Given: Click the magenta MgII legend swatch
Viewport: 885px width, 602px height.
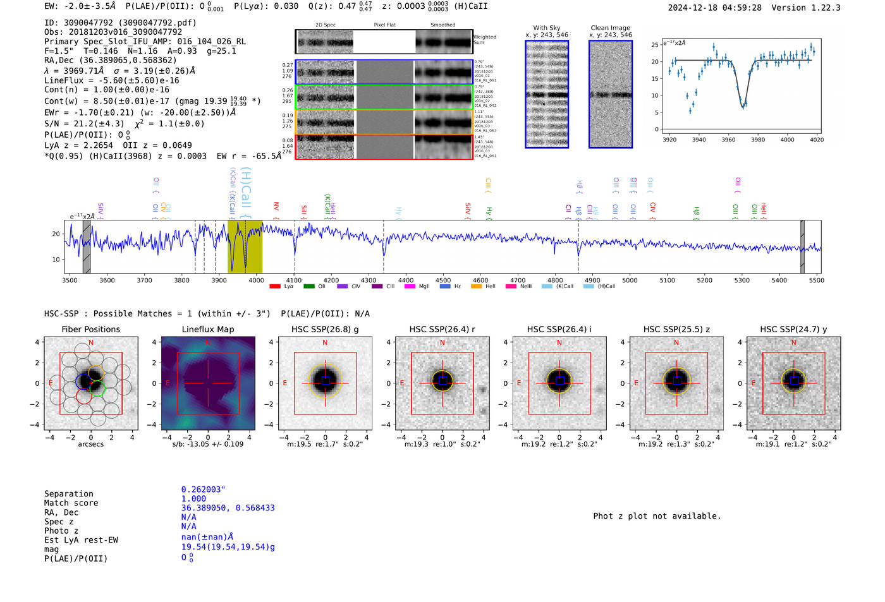Looking at the screenshot, I should click(410, 286).
